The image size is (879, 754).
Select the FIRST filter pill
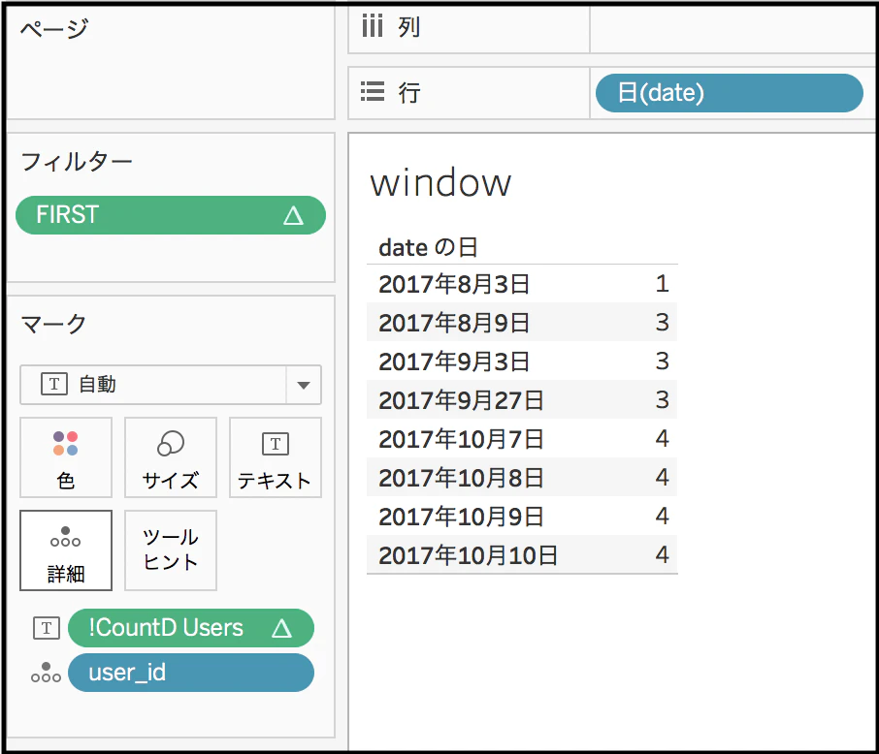point(171,215)
